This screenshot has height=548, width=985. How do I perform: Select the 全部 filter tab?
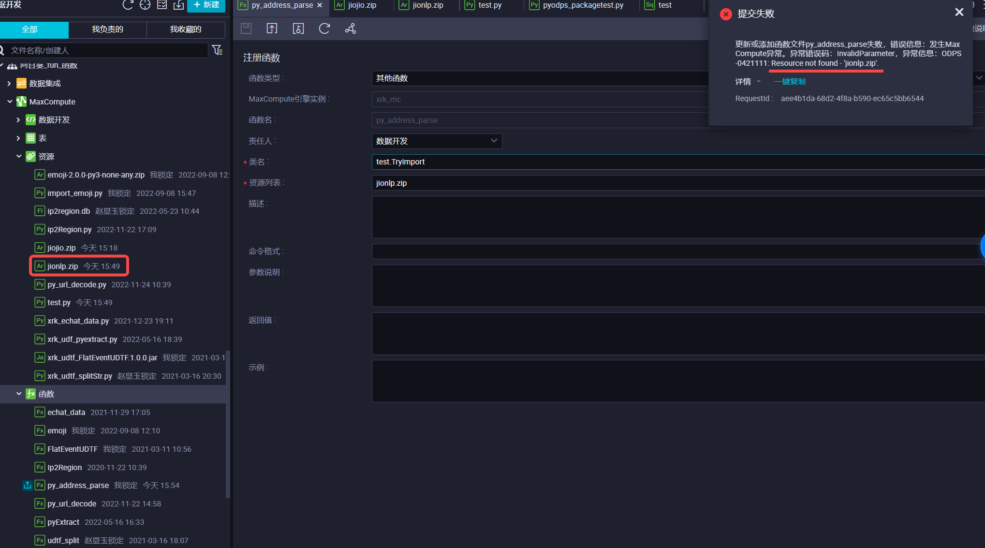34,30
